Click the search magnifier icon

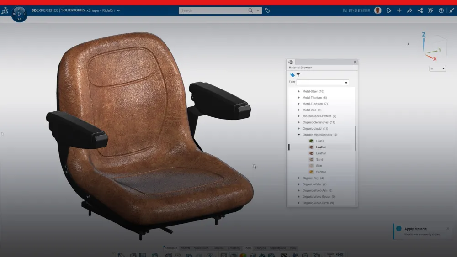coord(250,10)
